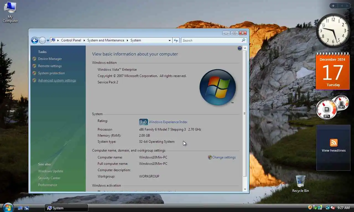Click the network computers tray icon

(327, 207)
